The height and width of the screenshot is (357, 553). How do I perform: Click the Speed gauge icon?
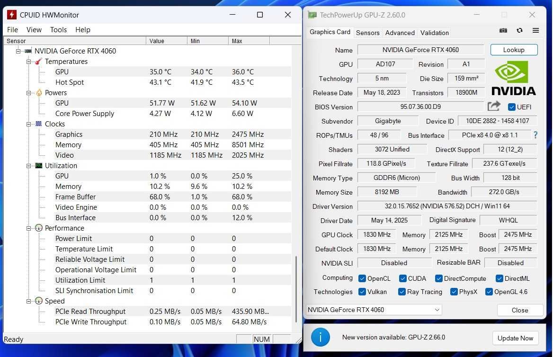(39, 301)
